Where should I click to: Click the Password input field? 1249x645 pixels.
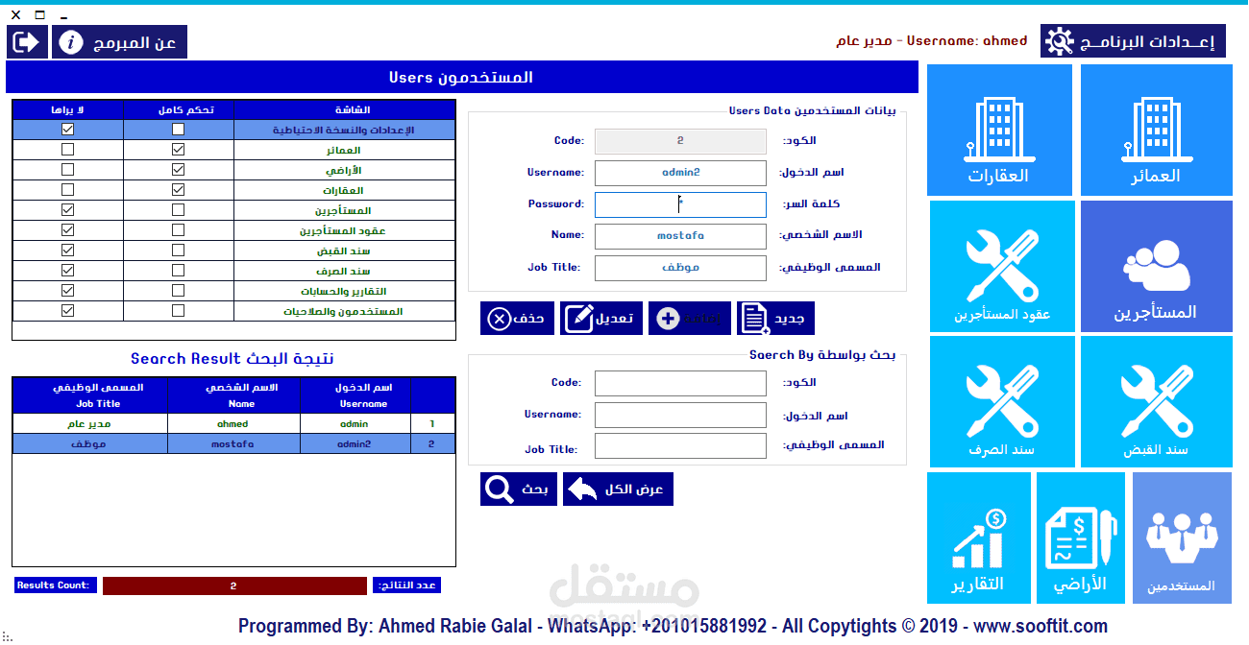coord(680,204)
